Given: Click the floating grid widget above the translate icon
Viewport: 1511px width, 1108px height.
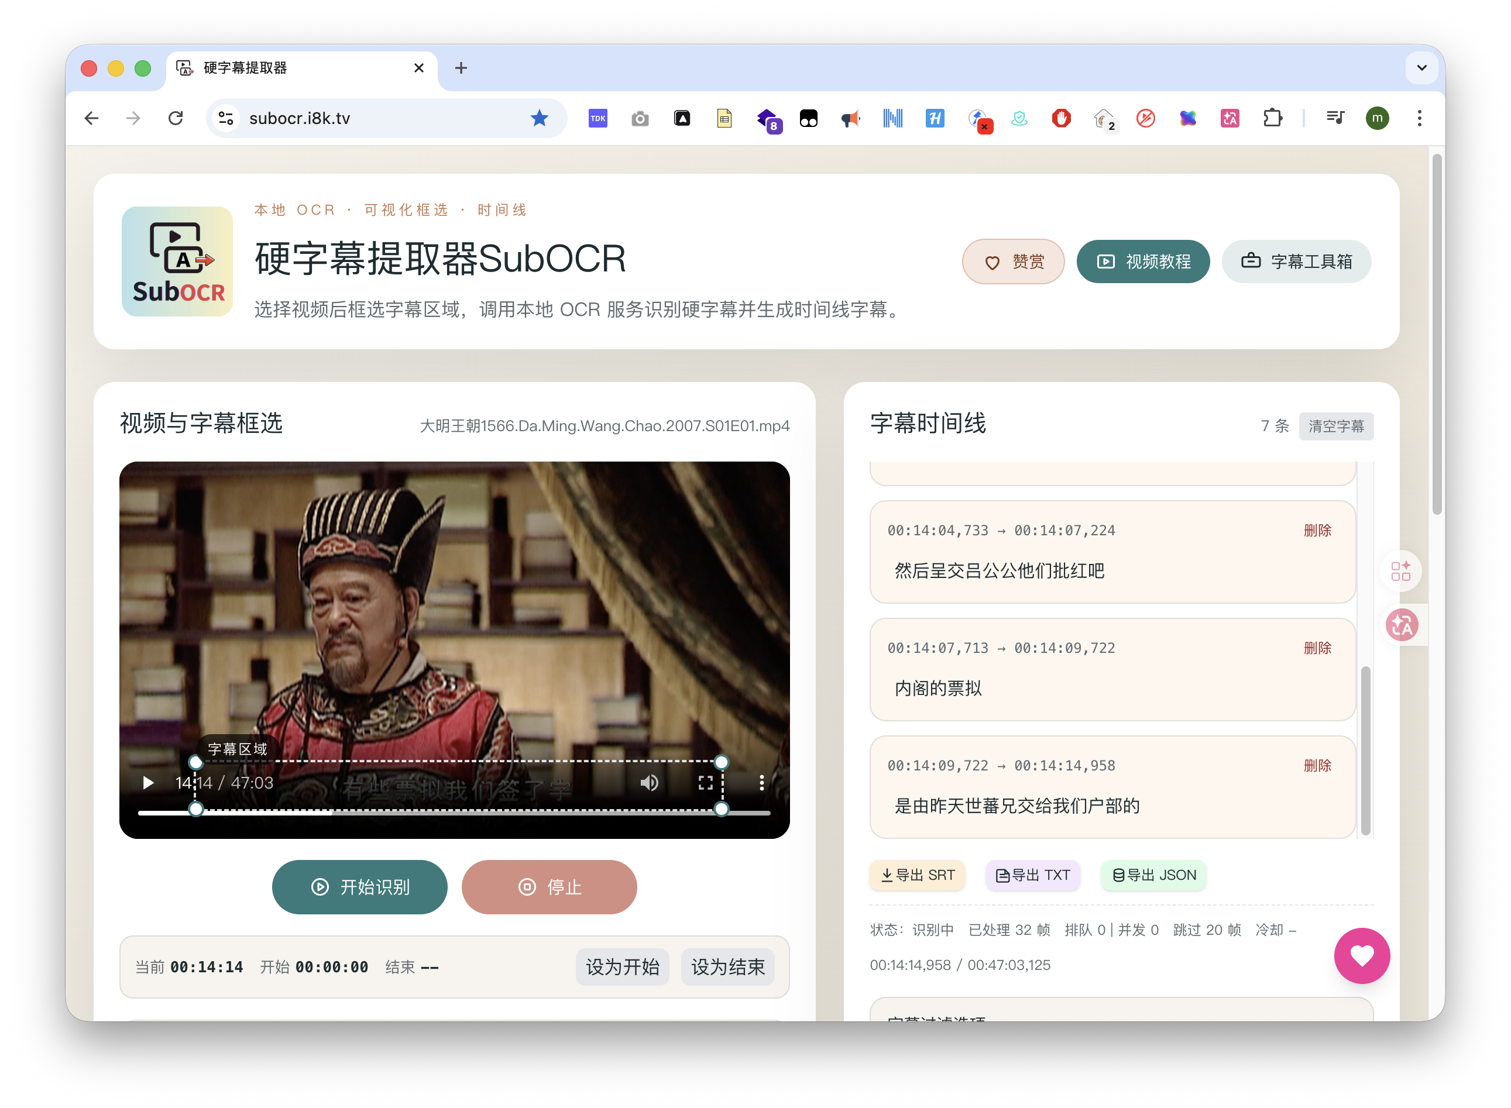Looking at the screenshot, I should coord(1402,571).
